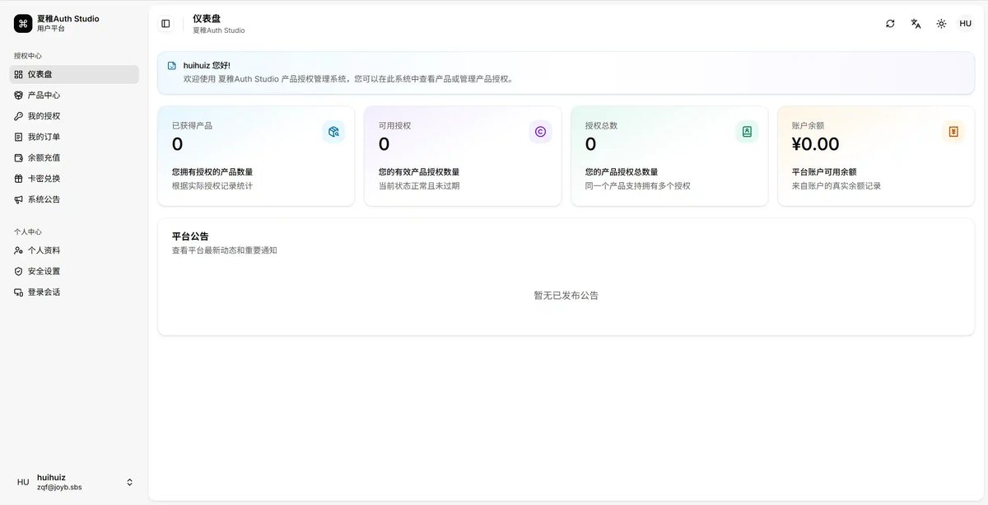Viewport: 988px width, 505px height.
Task: Open the language translation switcher icon
Action: point(916,24)
